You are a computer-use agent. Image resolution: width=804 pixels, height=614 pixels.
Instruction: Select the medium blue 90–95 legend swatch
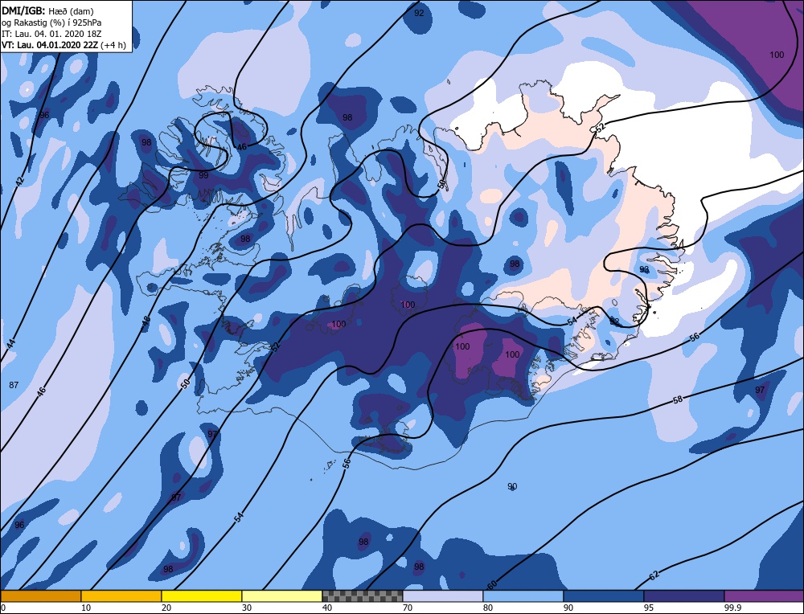point(604,596)
